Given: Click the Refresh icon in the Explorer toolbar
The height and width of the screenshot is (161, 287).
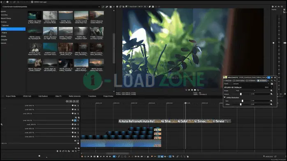Looking at the screenshot, I should click(x=103, y=7).
